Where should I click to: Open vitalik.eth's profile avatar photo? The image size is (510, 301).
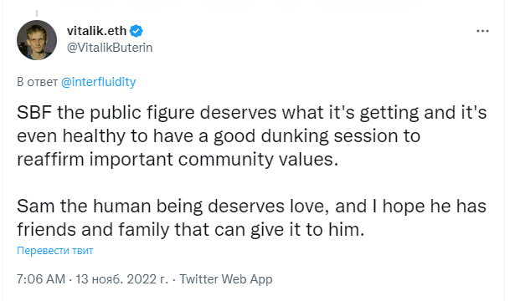coord(37,40)
